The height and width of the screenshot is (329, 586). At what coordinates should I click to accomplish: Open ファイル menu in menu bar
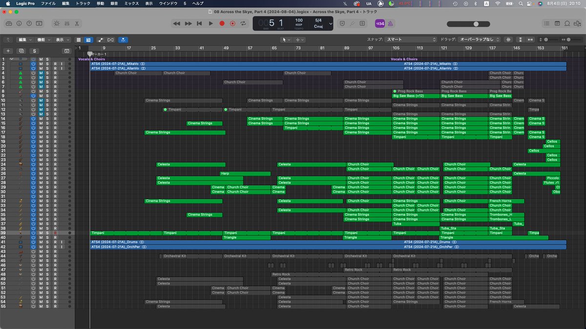[x=48, y=3]
